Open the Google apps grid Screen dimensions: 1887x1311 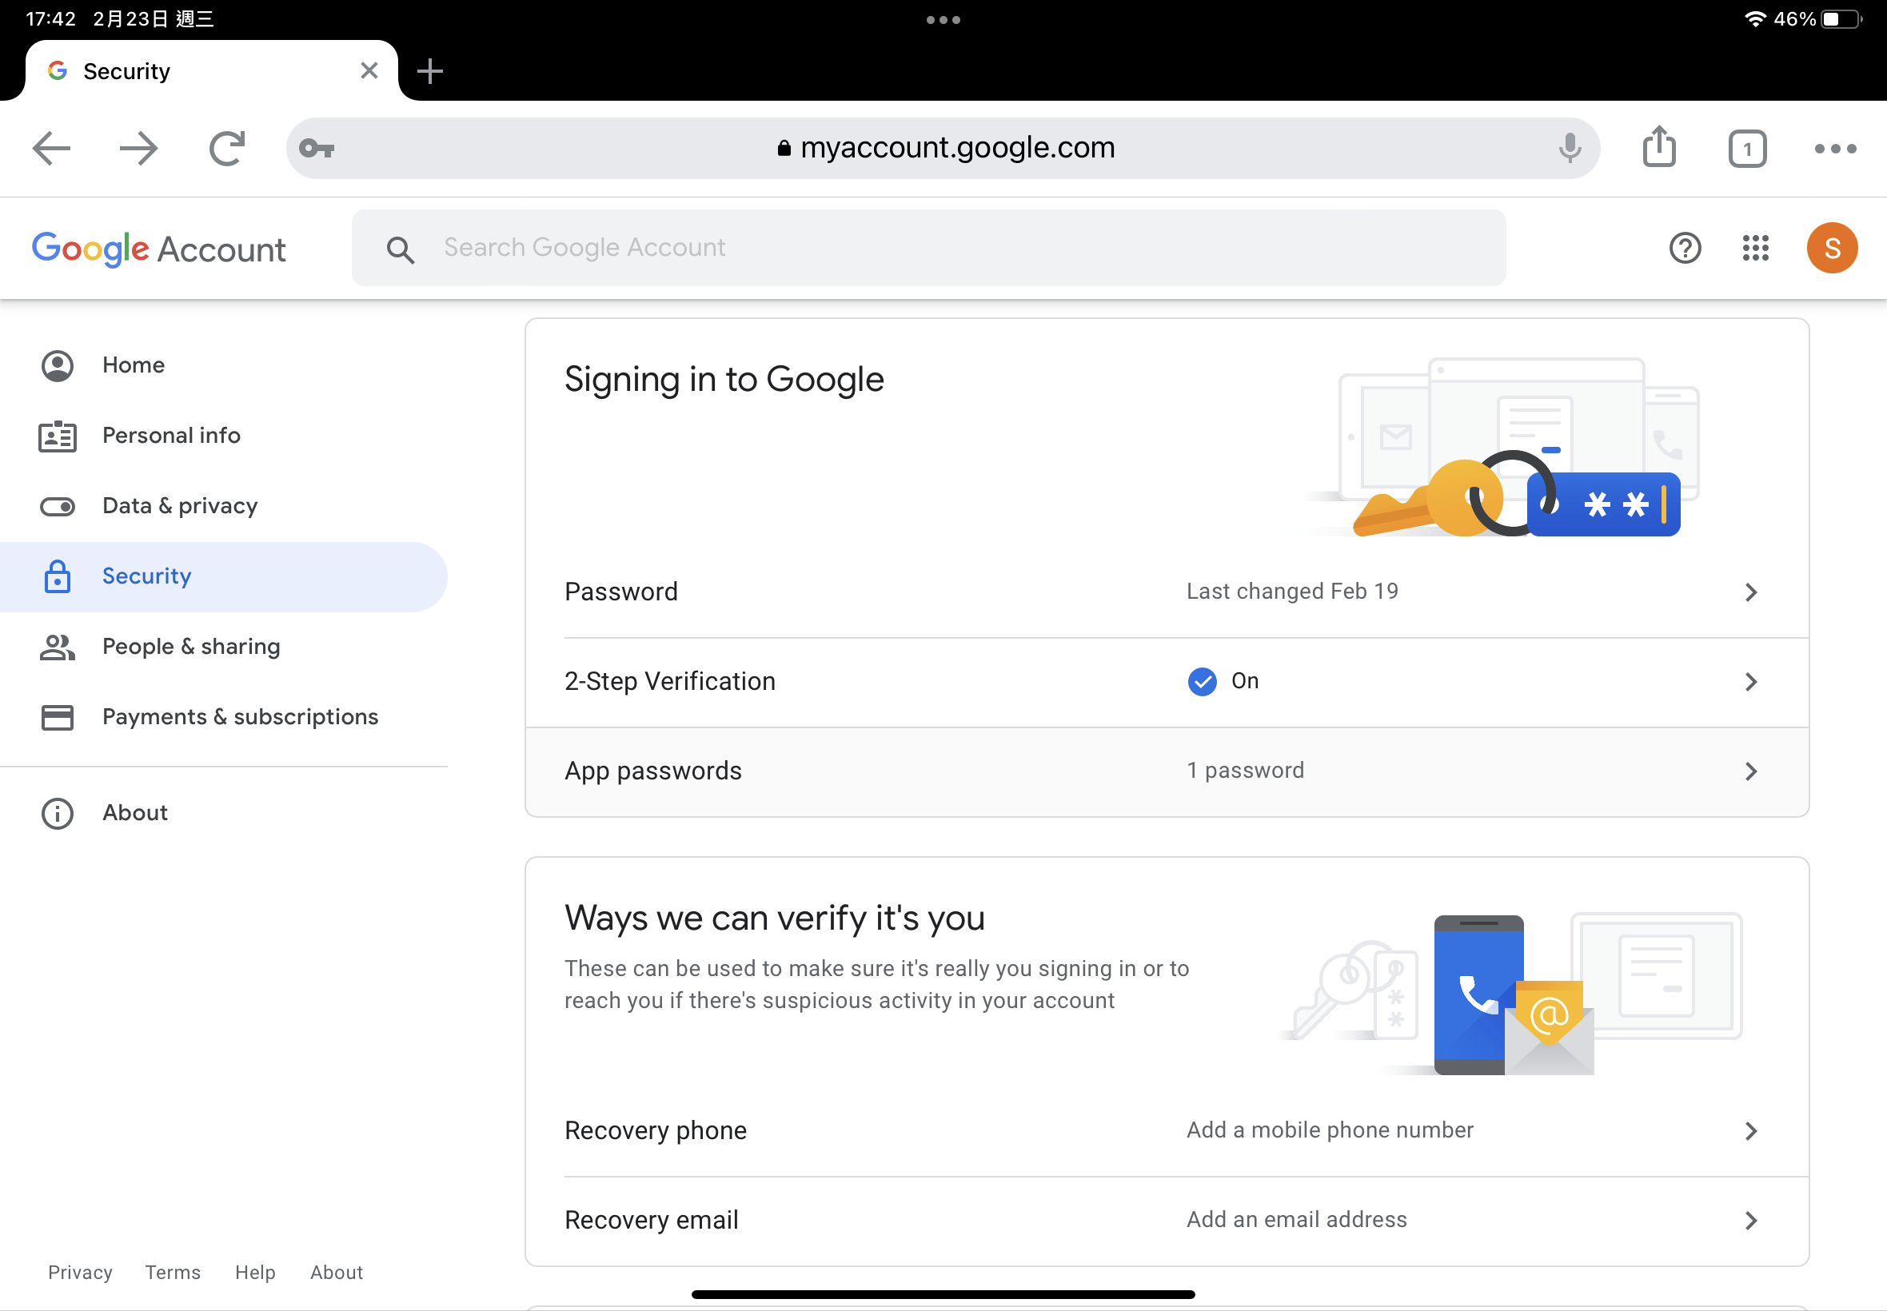point(1756,248)
